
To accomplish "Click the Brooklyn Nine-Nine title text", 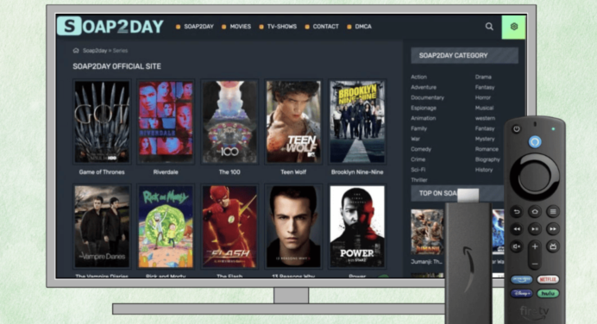I will (x=357, y=171).
